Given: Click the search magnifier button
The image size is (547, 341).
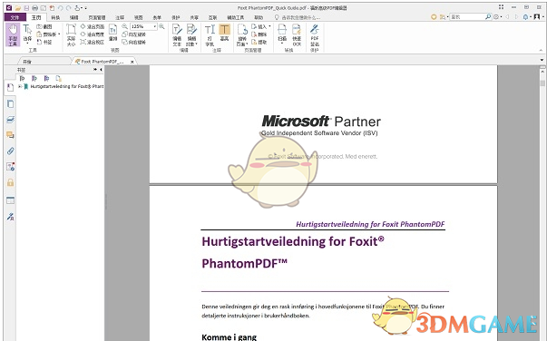Looking at the screenshot, I should [488, 16].
